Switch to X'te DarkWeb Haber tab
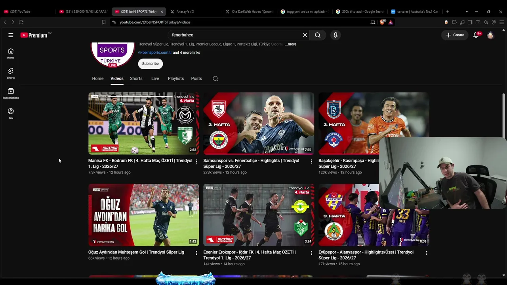This screenshot has height=285, width=507. (x=250, y=11)
